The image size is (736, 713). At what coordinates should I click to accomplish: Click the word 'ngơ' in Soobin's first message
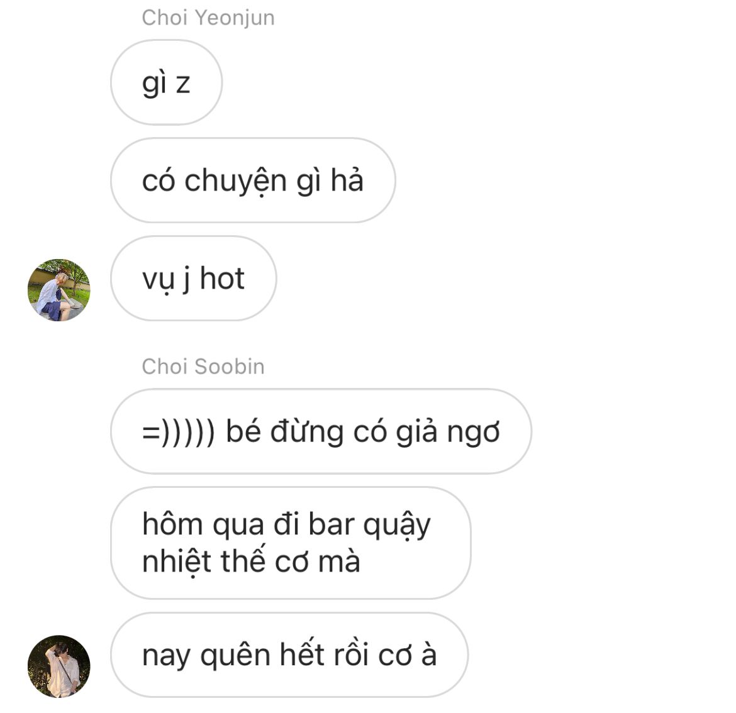point(474,433)
